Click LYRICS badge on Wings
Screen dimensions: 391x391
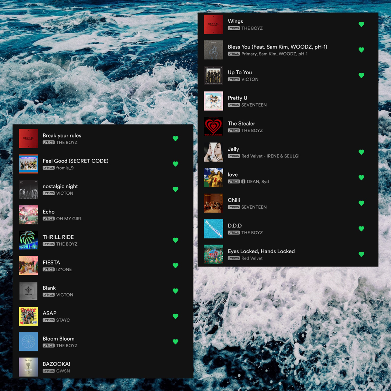234,28
